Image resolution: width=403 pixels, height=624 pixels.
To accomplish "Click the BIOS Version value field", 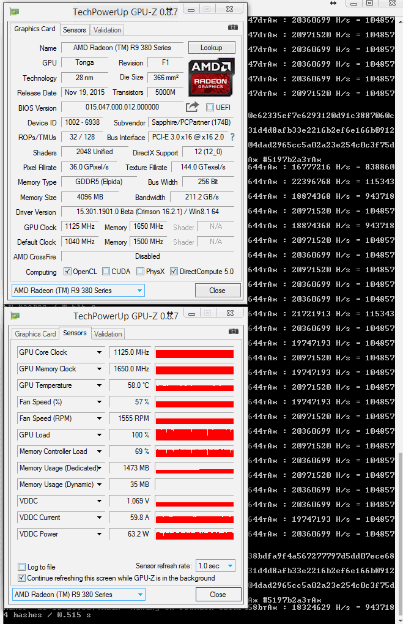I will (122, 107).
